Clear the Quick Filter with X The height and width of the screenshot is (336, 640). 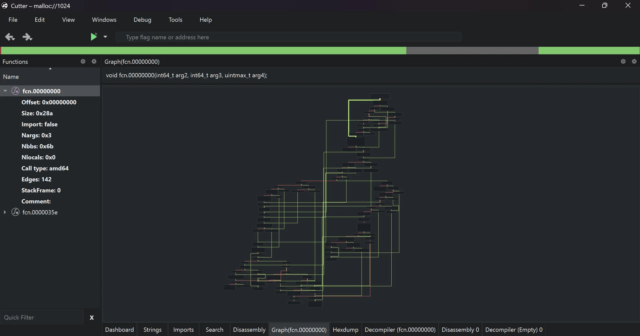tap(92, 318)
